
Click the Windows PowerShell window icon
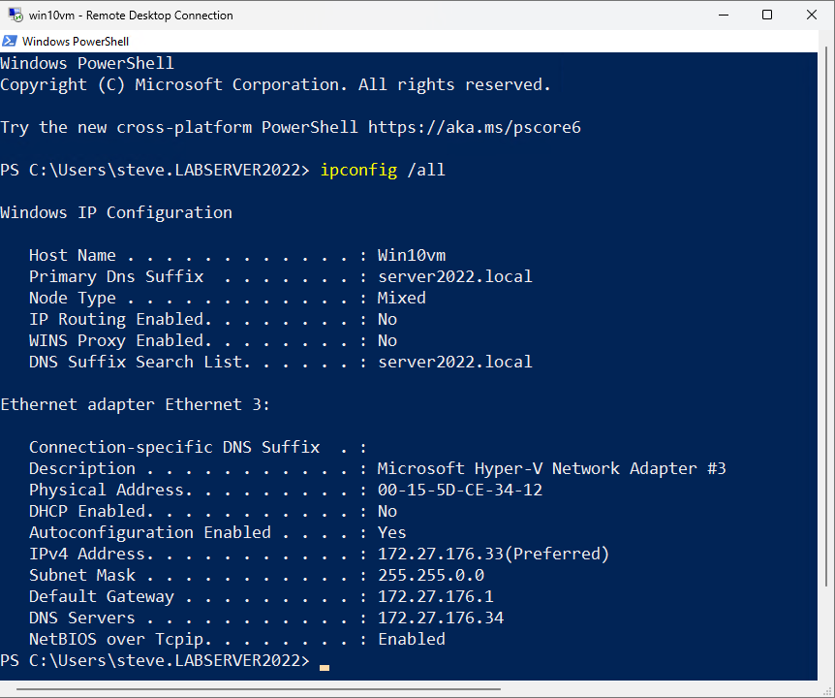(x=10, y=42)
